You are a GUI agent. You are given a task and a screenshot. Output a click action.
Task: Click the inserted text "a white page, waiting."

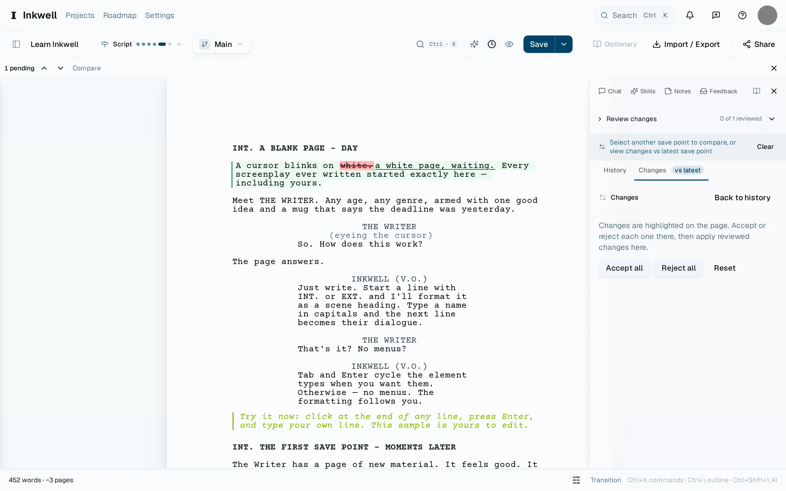pyautogui.click(x=435, y=165)
